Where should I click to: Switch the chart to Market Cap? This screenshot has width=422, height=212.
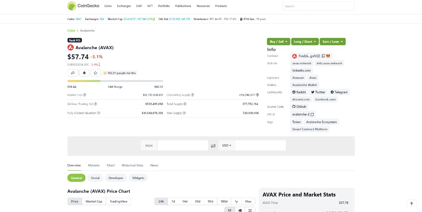pos(94,201)
